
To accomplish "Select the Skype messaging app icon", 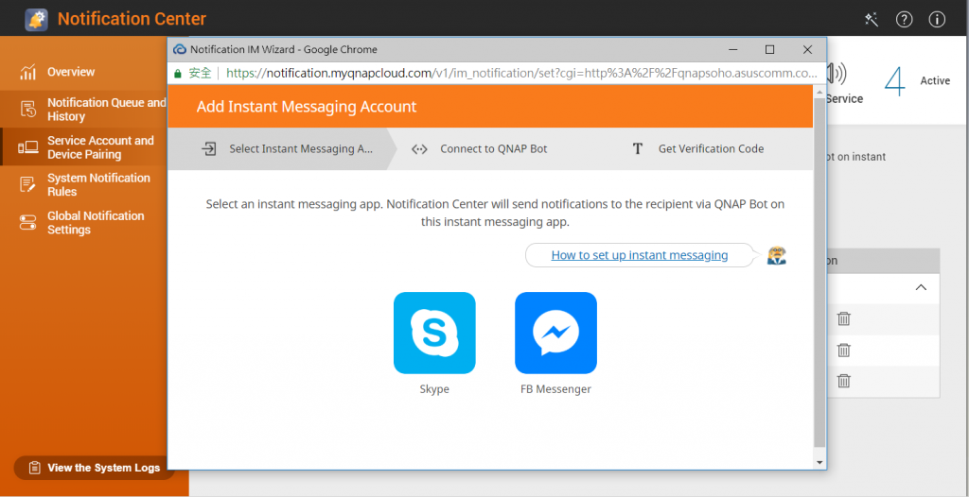I will click(x=434, y=333).
